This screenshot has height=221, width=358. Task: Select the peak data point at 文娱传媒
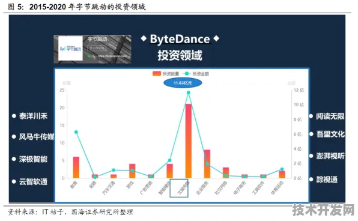pyautogui.click(x=189, y=92)
